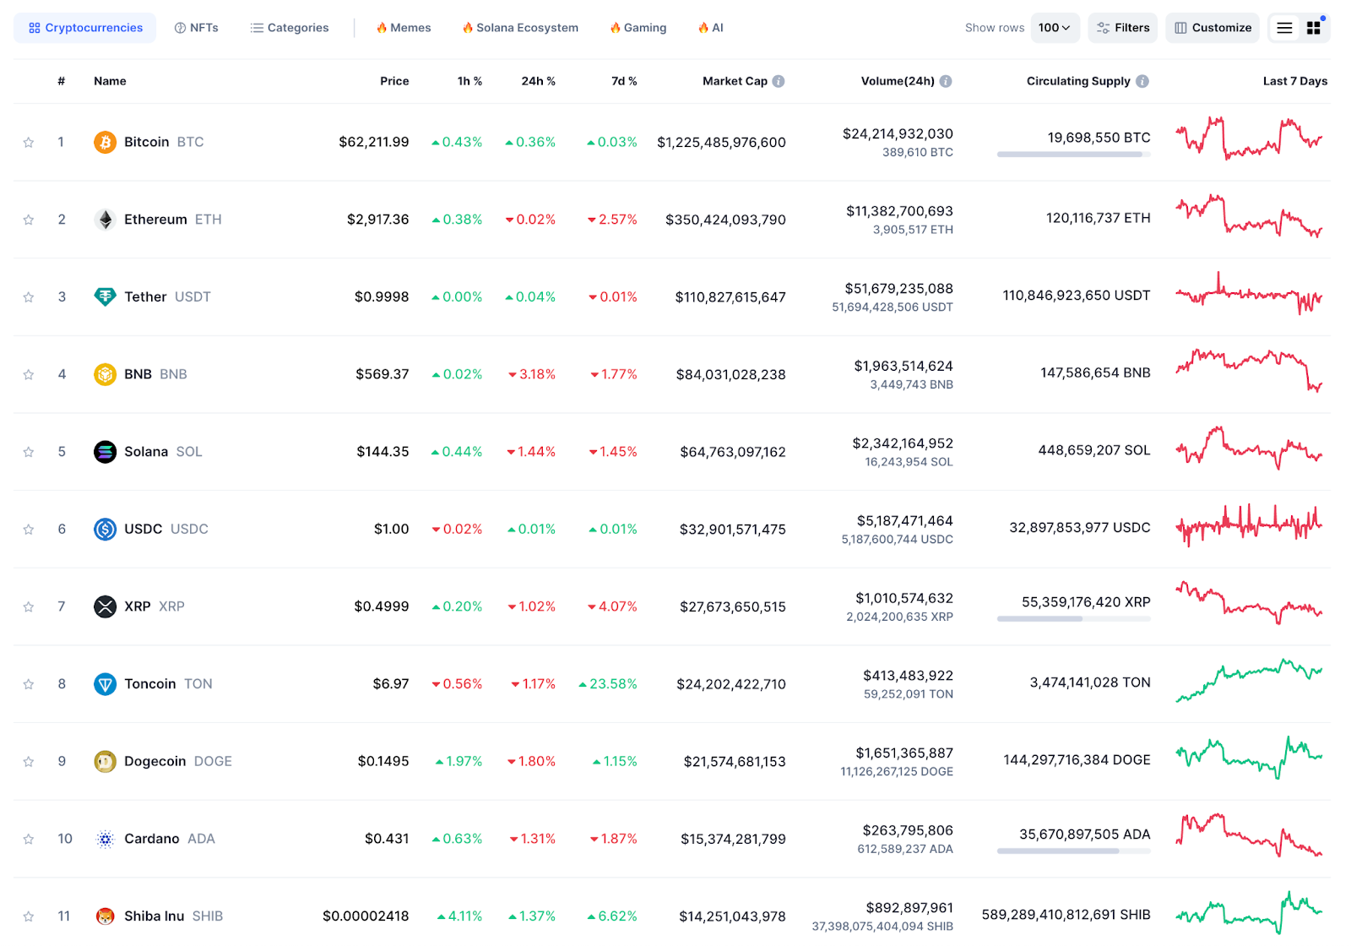Switch to list view icon
This screenshot has height=946, width=1351.
pyautogui.click(x=1284, y=28)
